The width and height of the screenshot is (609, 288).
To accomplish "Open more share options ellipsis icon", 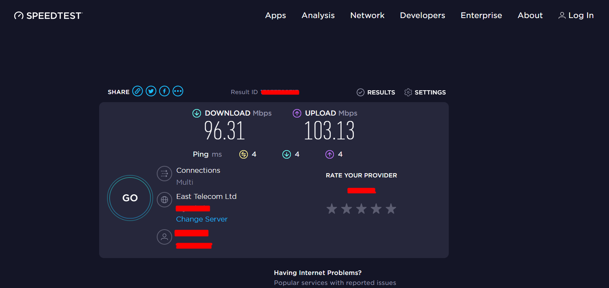I will [x=178, y=91].
